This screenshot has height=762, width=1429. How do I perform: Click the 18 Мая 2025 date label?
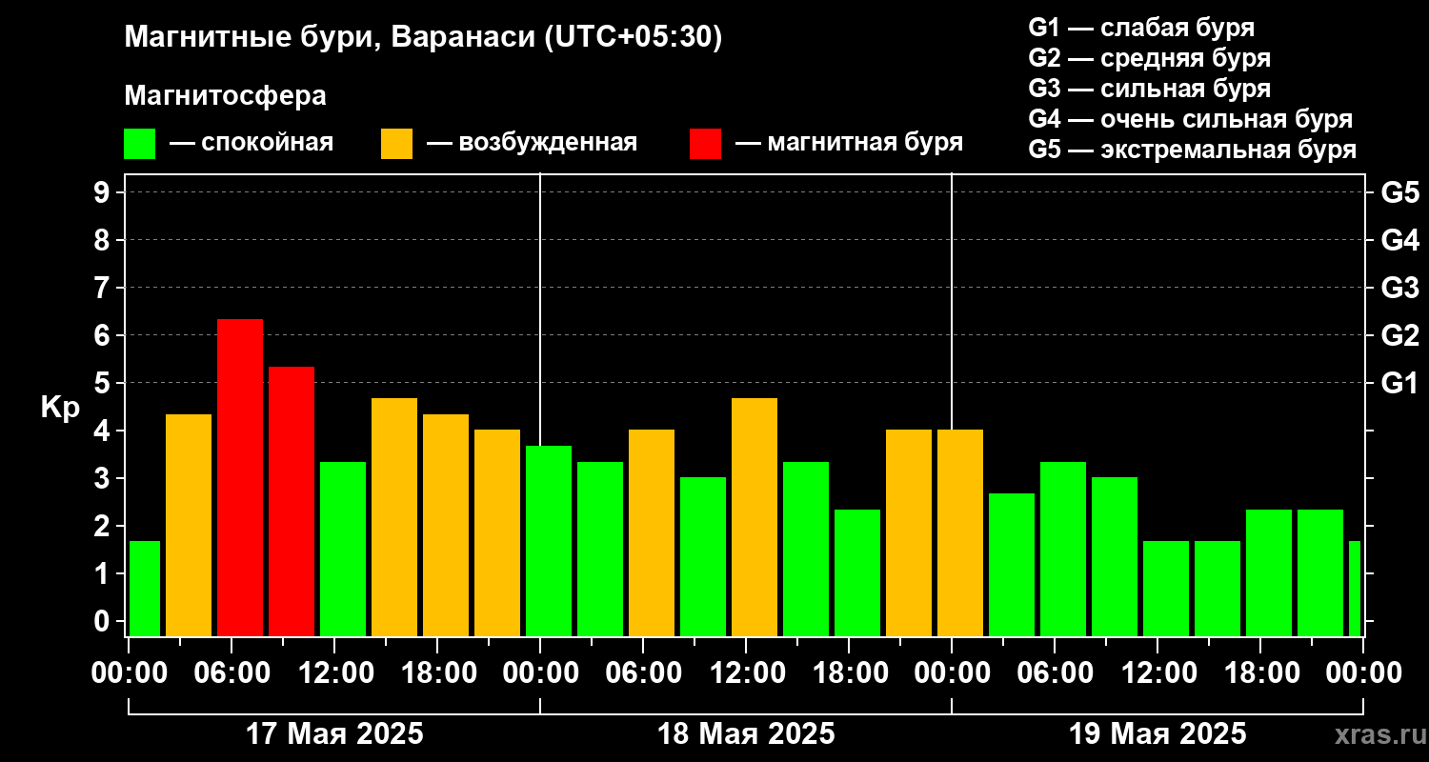(x=746, y=734)
